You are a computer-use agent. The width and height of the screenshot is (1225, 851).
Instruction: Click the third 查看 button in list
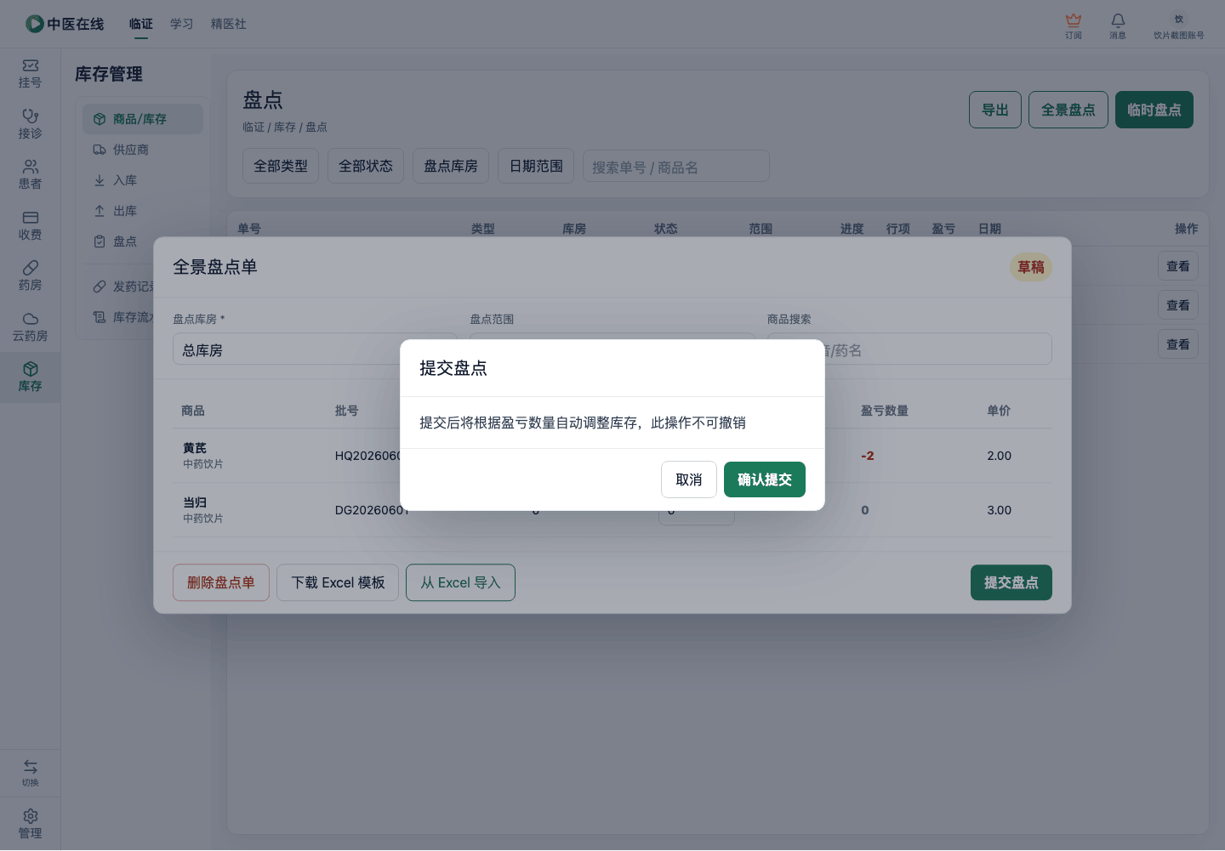coord(1178,344)
